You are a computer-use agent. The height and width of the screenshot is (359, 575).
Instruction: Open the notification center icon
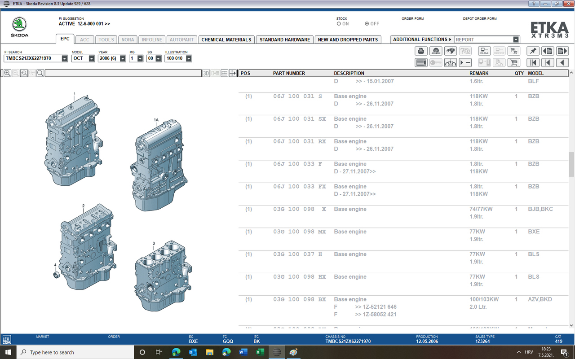[x=563, y=352]
